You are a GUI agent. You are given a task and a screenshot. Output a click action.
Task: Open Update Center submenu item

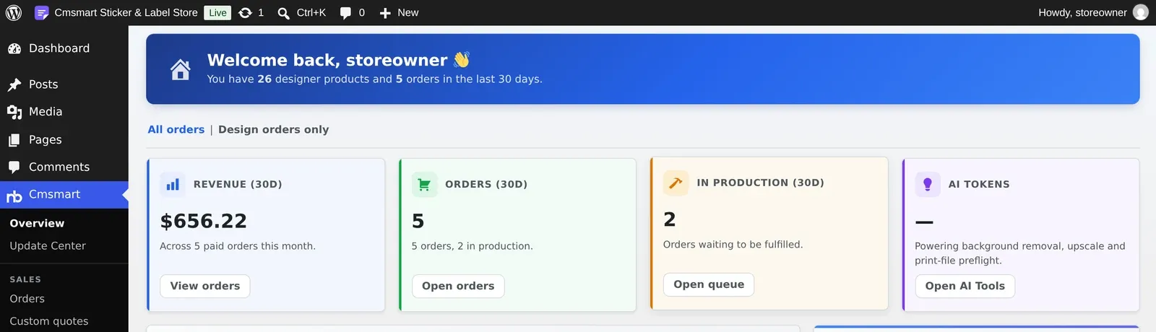pyautogui.click(x=48, y=245)
